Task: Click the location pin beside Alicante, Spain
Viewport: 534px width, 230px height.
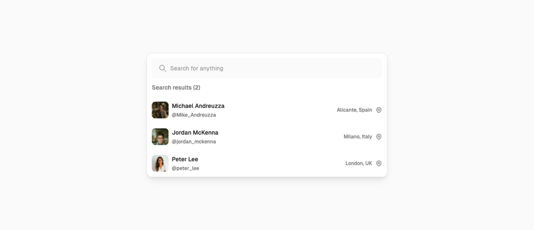Action: (379, 110)
